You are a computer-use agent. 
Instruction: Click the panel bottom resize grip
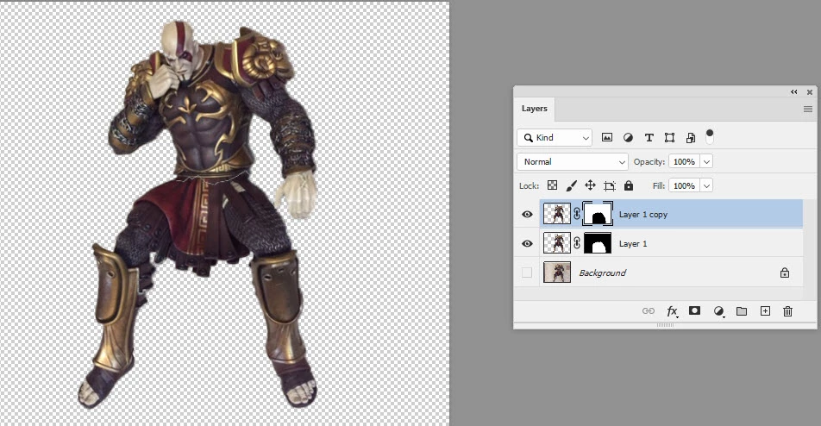(665, 325)
